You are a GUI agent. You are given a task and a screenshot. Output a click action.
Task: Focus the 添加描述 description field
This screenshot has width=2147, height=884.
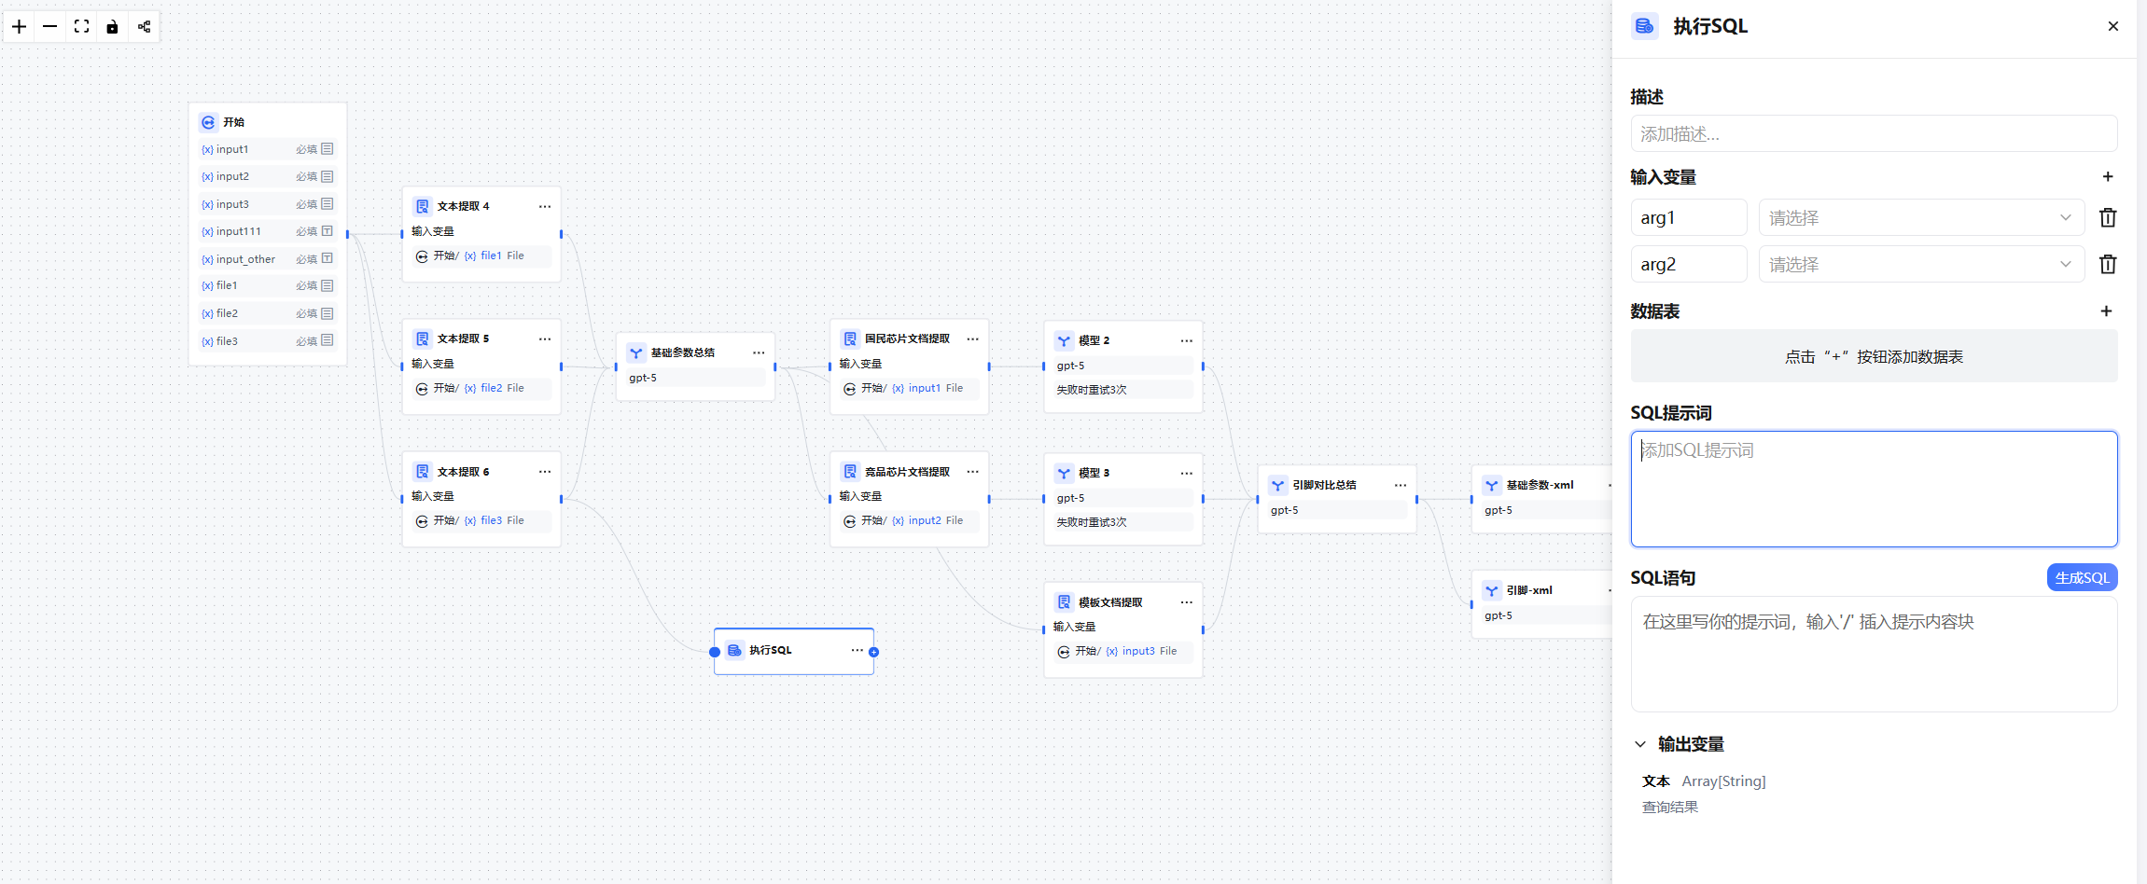[x=1874, y=134]
